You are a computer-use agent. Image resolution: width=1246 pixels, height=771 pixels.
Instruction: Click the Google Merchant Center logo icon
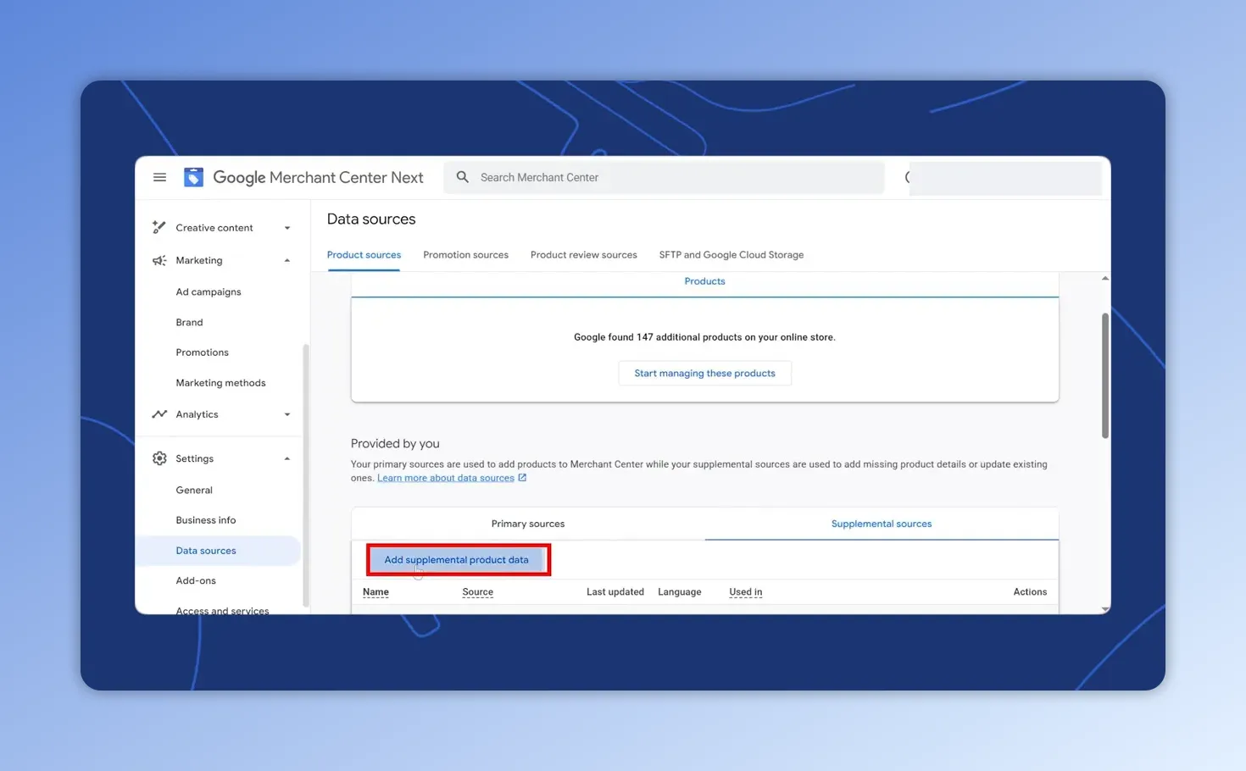coord(193,177)
